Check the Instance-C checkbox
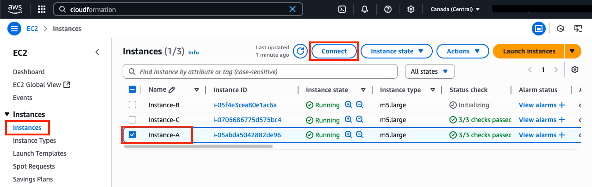Screen dimensions: 592x187 (132, 120)
